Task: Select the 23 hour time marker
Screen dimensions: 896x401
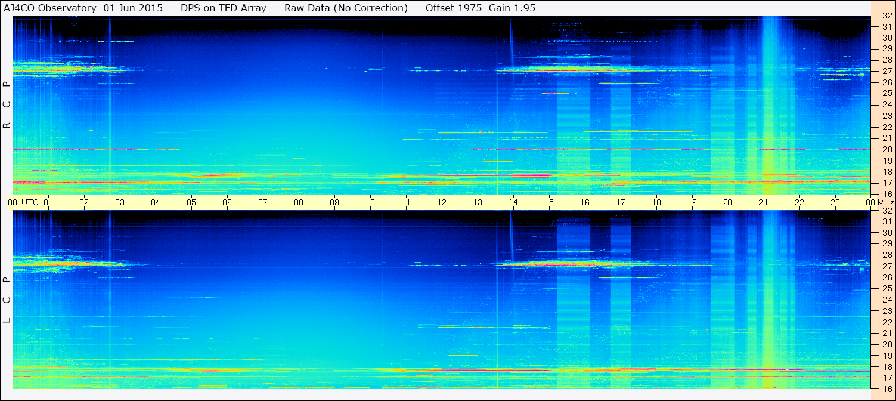Action: pos(835,202)
